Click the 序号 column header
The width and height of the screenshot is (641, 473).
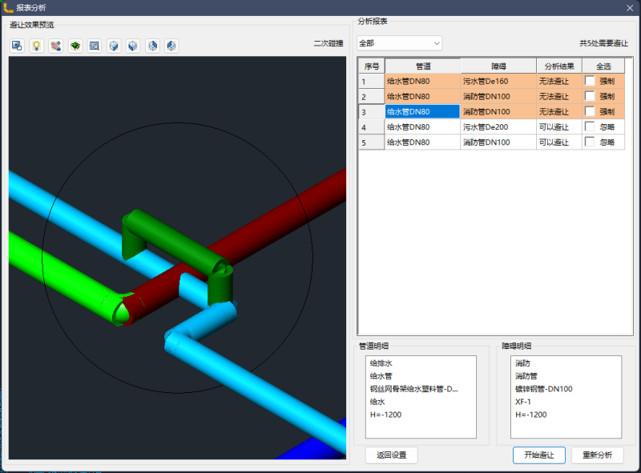372,66
